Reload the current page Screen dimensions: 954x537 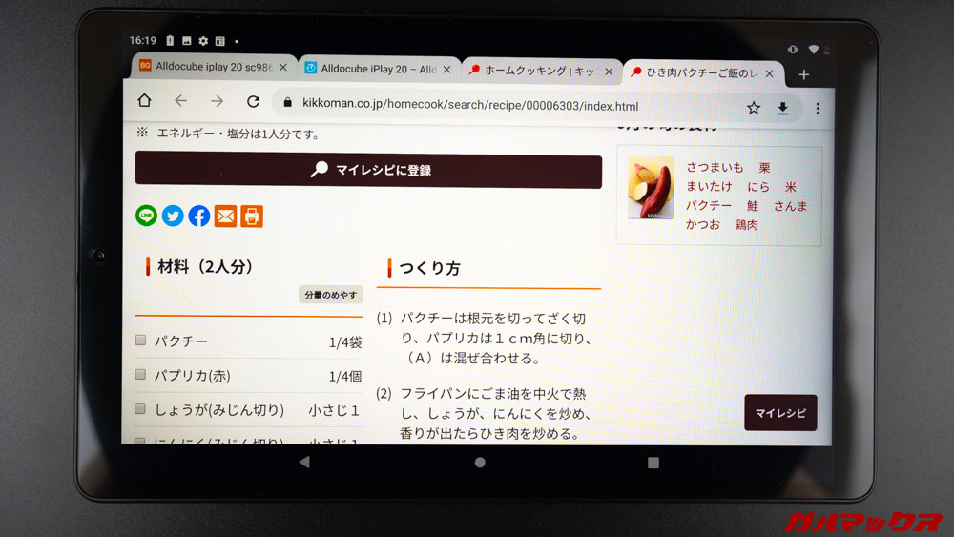[253, 101]
